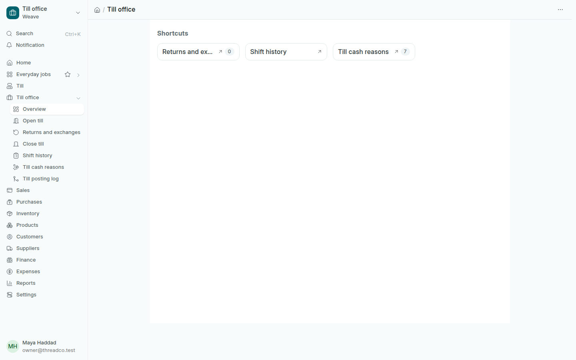
Task: Select the Overview sub-item
Action: [47, 109]
